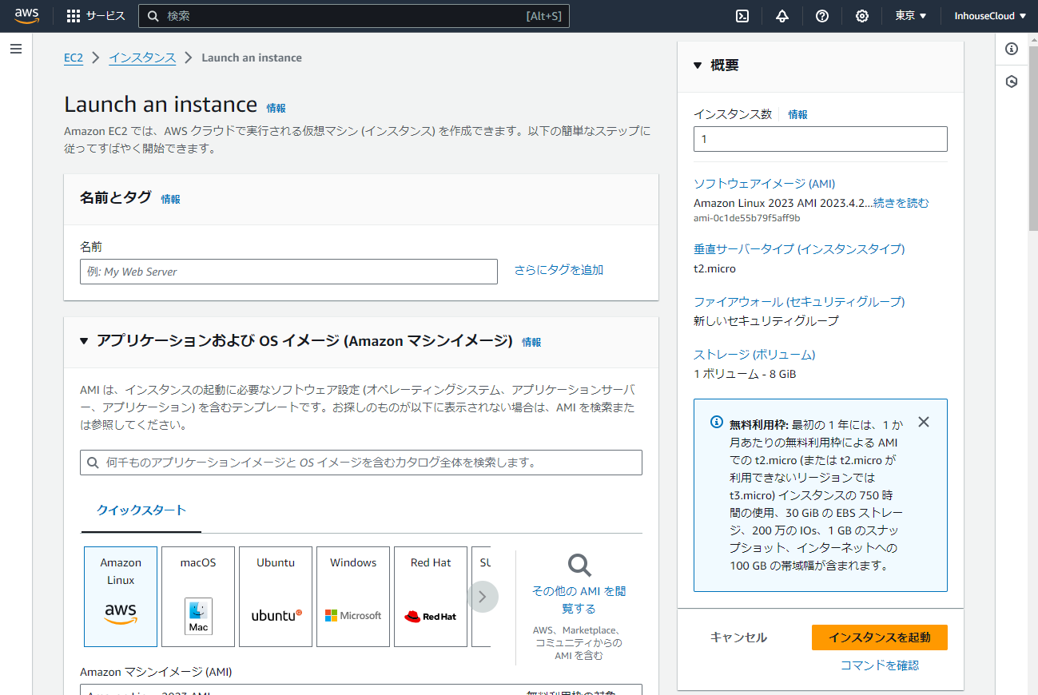
Task: Open the hamburger side navigation menu
Action: (16, 49)
